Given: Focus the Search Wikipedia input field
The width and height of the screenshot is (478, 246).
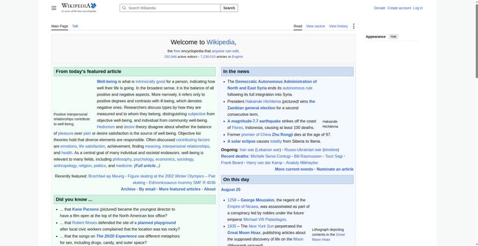Looking at the screenshot, I should [x=170, y=8].
